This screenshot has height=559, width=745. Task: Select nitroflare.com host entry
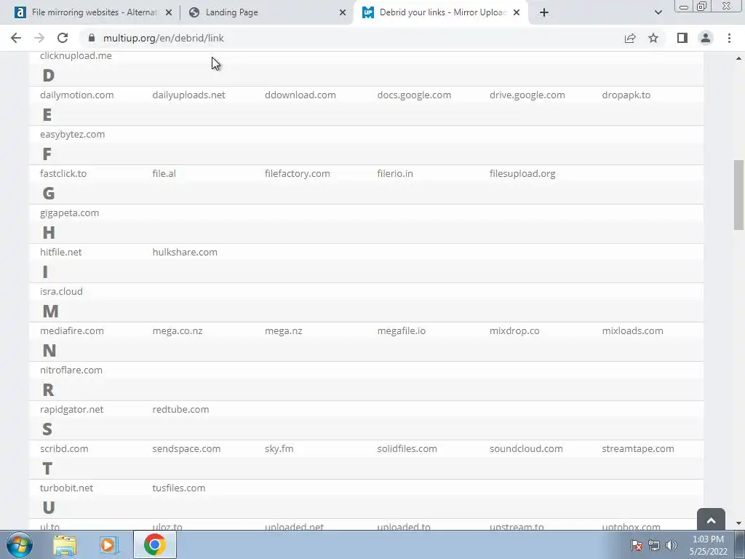coord(71,370)
